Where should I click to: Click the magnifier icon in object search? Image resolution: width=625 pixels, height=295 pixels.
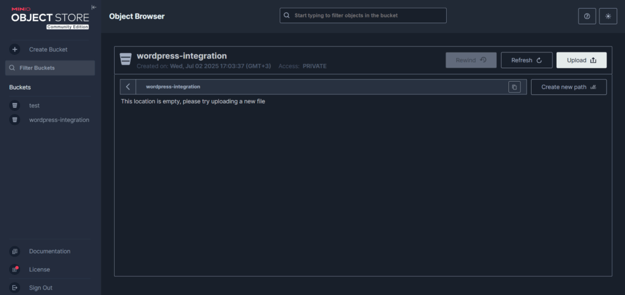pos(286,15)
